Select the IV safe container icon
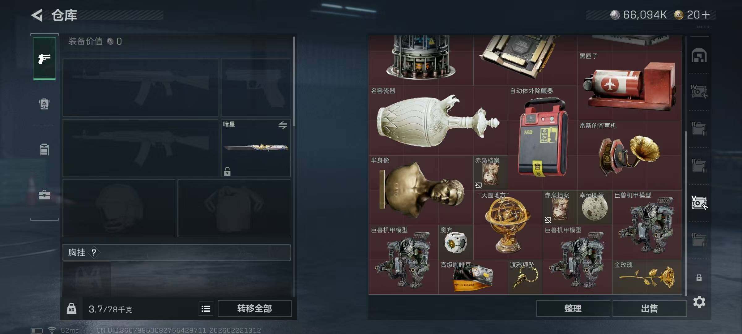This screenshot has height=334, width=742. tap(699, 91)
